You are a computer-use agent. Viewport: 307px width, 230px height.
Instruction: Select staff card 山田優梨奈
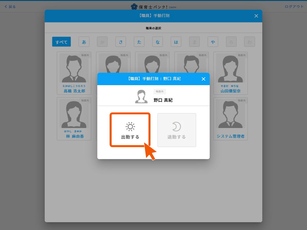pyautogui.click(x=230, y=73)
